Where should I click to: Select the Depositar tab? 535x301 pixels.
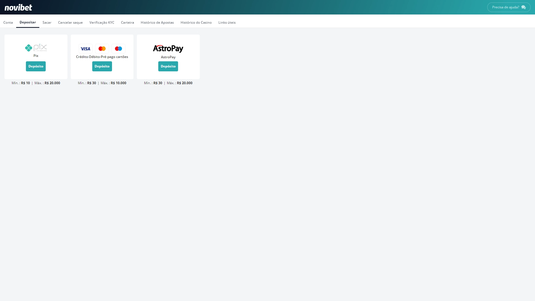28,22
